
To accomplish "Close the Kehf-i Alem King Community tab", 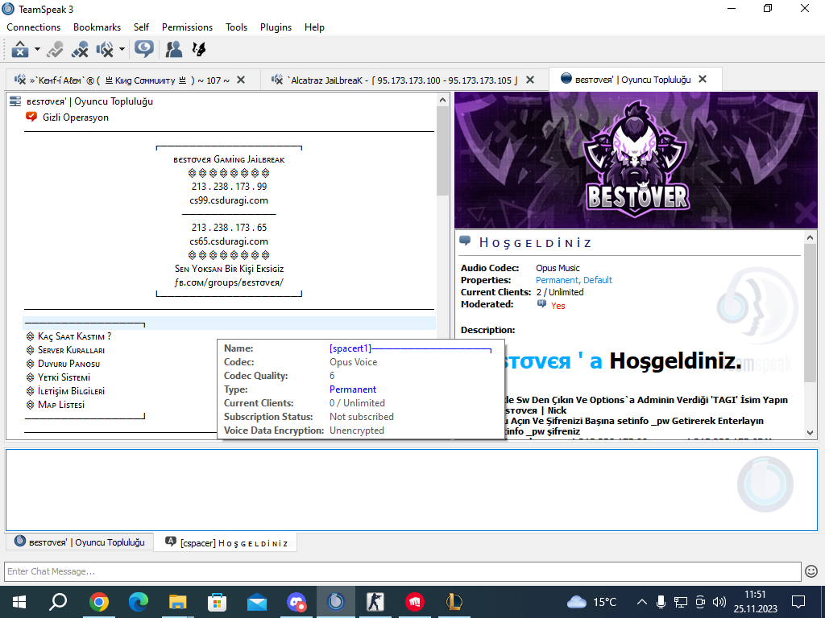I will click(x=240, y=80).
